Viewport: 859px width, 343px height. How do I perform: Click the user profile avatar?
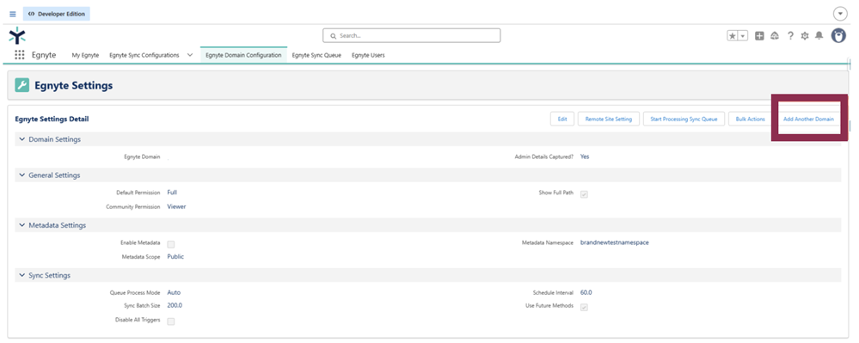[x=838, y=35]
